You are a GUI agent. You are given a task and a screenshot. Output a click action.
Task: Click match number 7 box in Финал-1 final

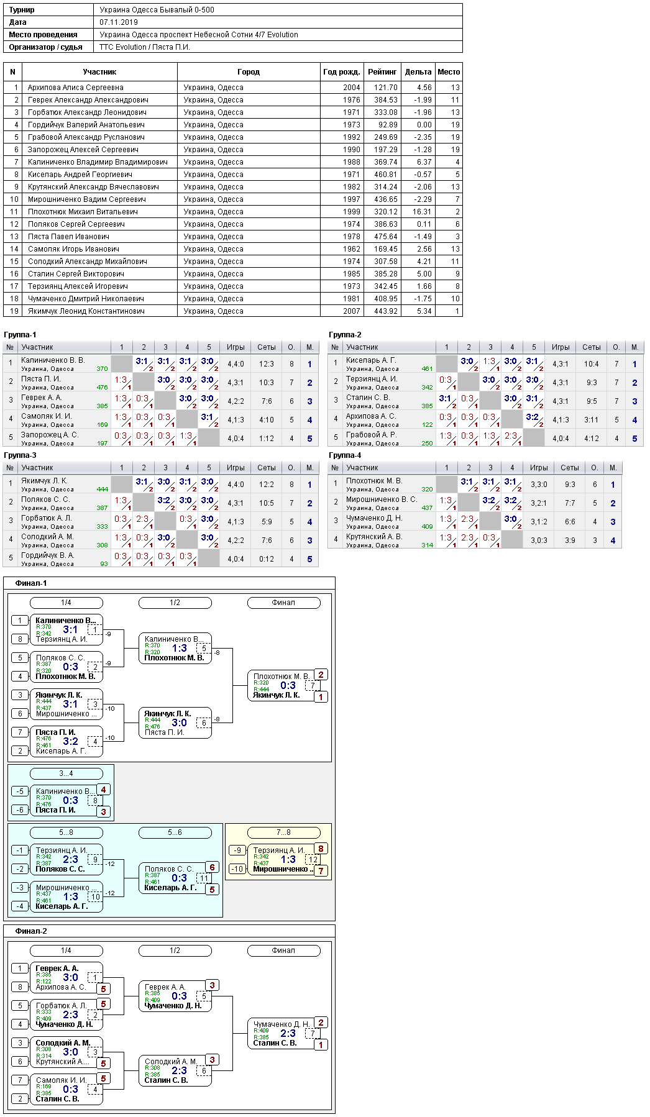[x=313, y=686]
